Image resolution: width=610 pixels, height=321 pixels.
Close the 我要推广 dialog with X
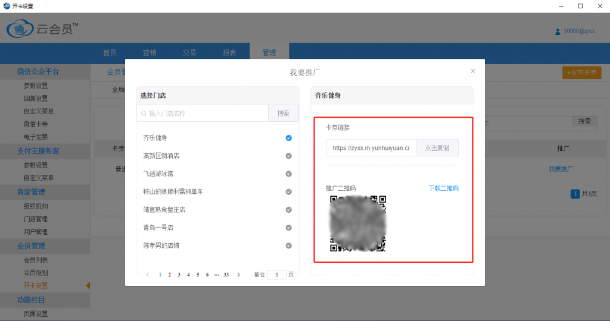[x=472, y=71]
